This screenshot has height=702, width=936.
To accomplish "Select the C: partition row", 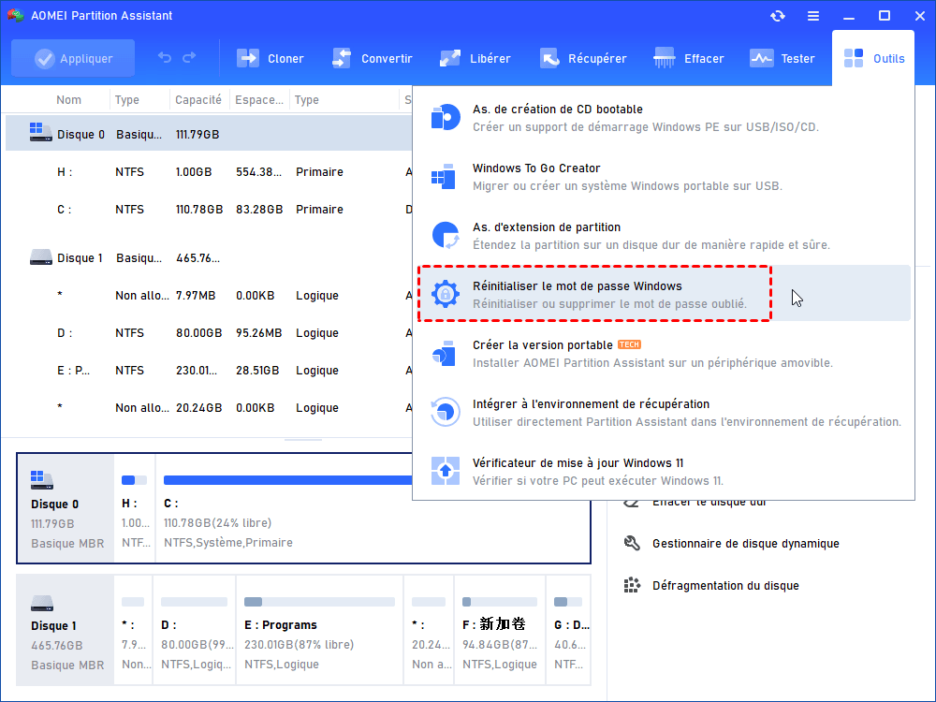I will pos(209,210).
